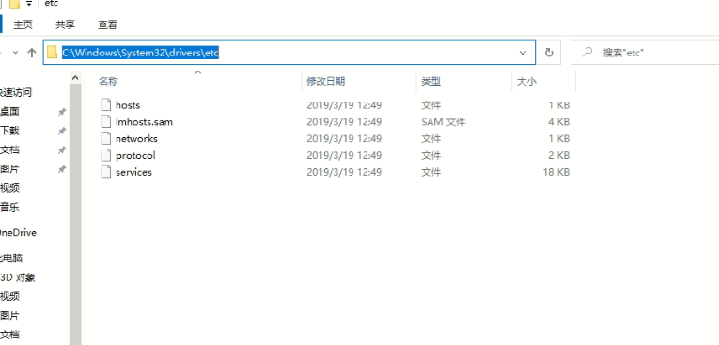This screenshot has width=719, height=345.
Task: Sort files by 大小 column
Action: (526, 82)
